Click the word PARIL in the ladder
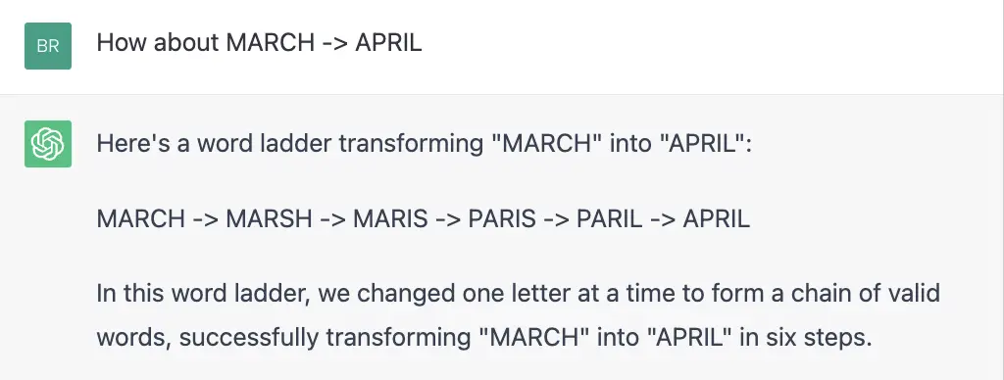Screen dimensions: 1004x380 click(609, 218)
